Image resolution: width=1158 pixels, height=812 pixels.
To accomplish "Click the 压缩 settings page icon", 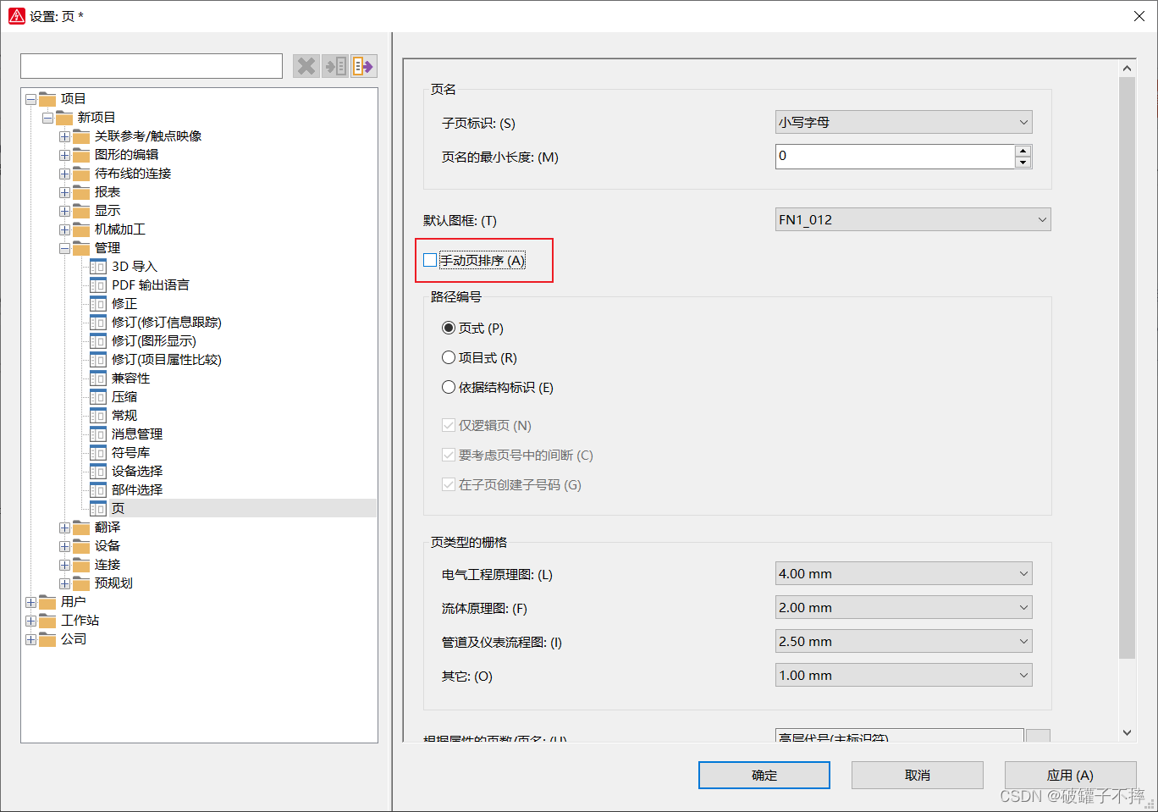I will 98,397.
